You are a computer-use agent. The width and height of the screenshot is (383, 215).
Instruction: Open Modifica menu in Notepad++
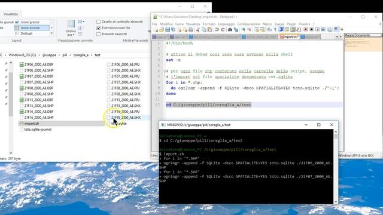166,24
